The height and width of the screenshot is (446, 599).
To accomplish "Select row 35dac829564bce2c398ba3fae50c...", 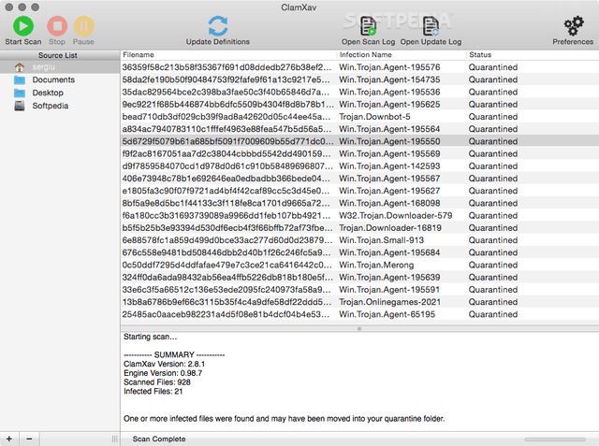I will click(359, 92).
